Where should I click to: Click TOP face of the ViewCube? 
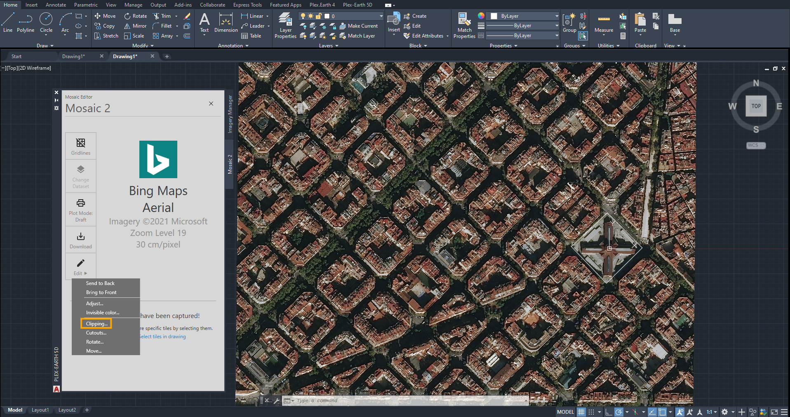[756, 106]
